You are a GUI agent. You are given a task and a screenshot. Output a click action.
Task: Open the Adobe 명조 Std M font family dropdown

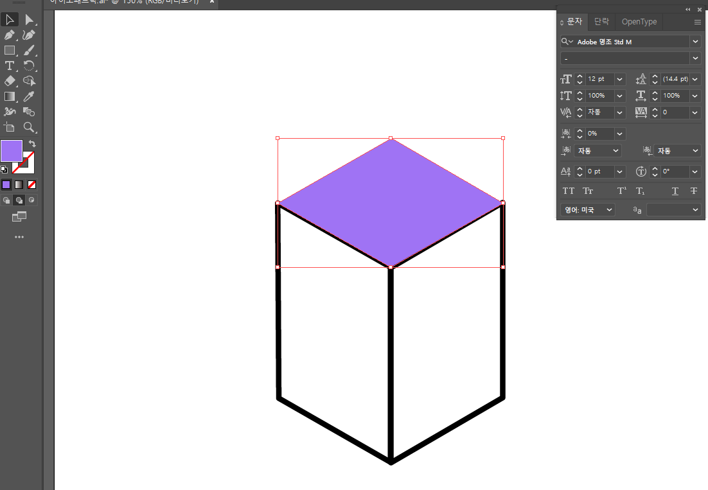(x=695, y=41)
